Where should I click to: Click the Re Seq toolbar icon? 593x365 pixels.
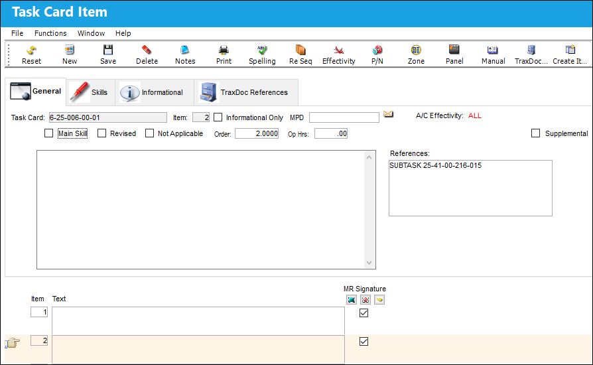click(x=300, y=50)
